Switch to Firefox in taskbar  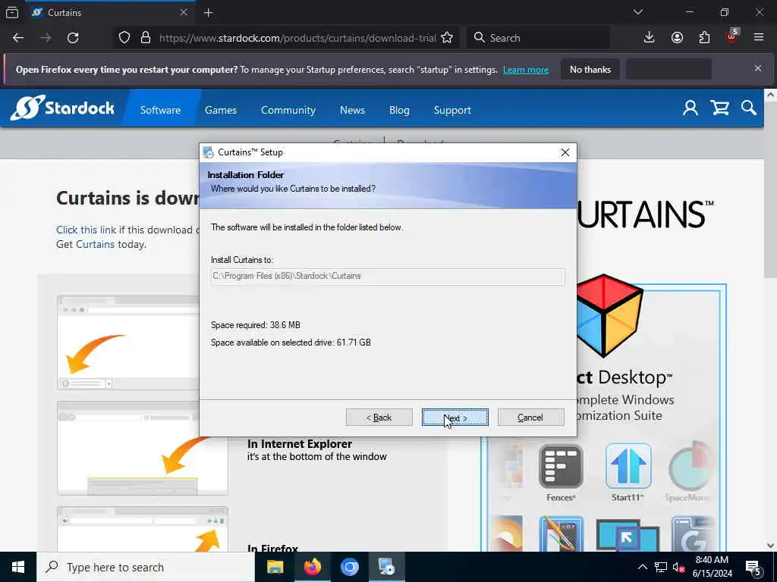pos(312,567)
